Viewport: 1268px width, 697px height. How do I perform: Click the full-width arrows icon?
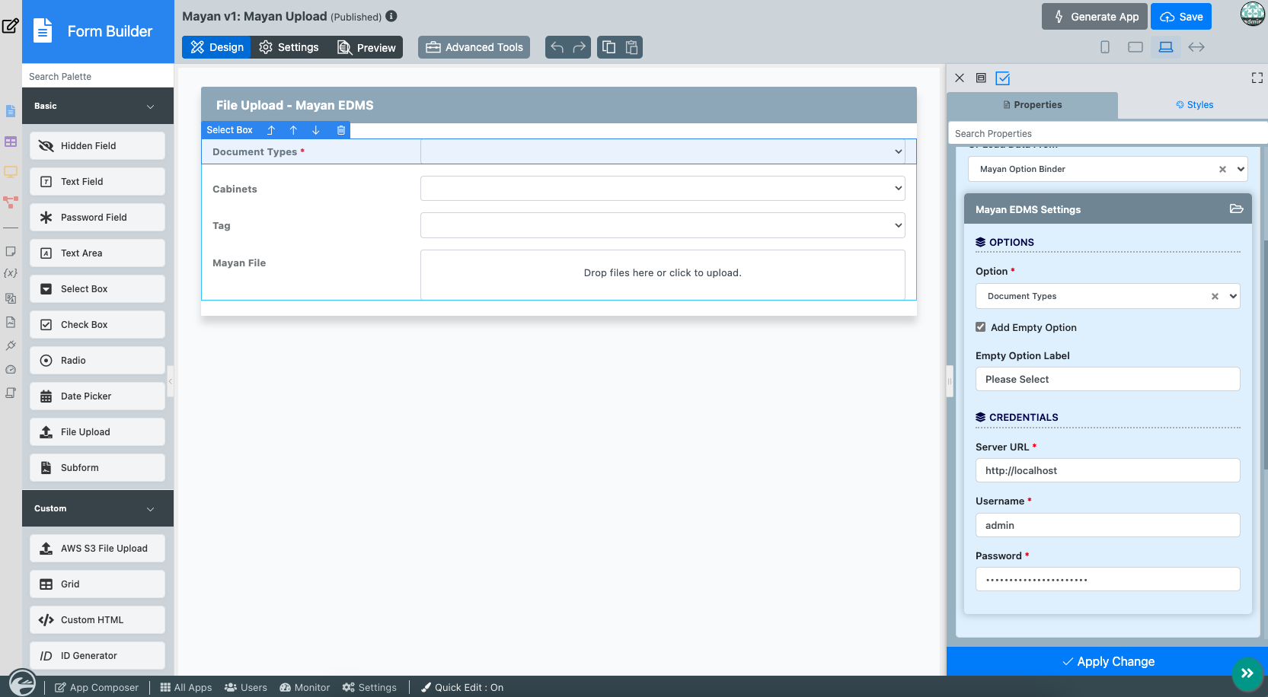(1196, 47)
